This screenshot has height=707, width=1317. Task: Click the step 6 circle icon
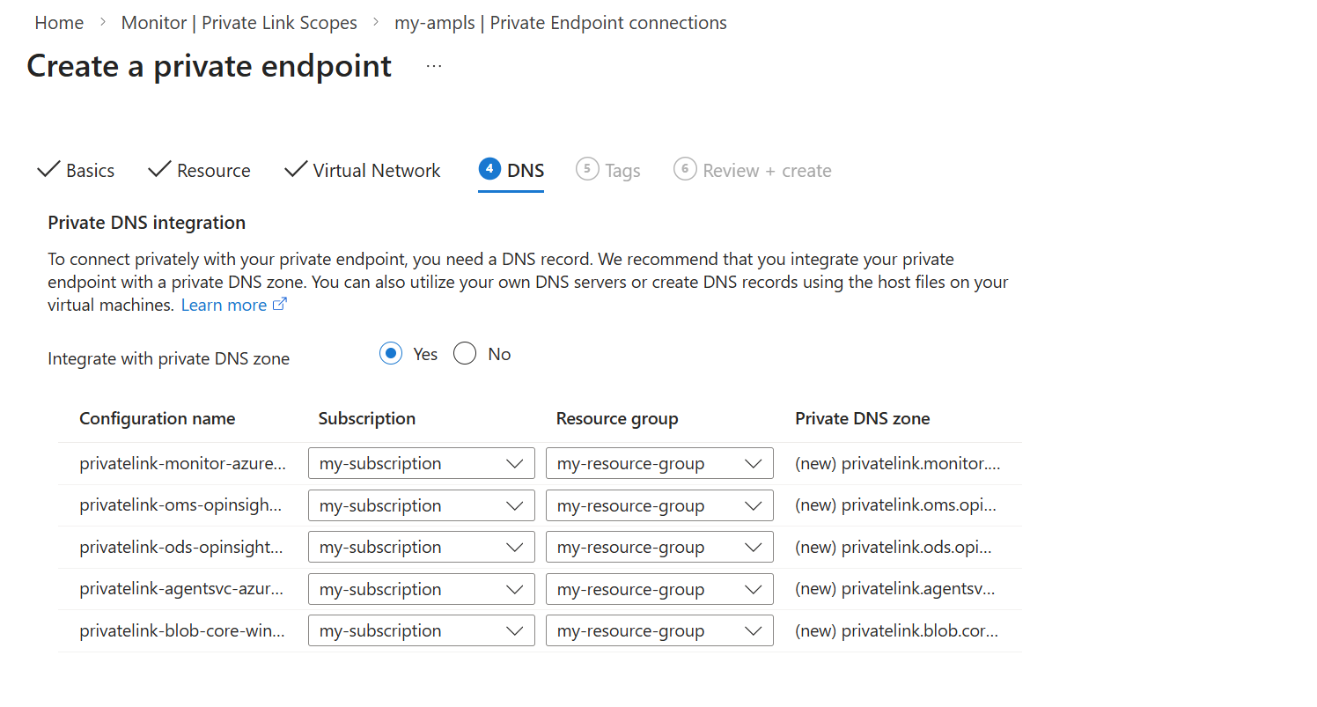coord(685,169)
